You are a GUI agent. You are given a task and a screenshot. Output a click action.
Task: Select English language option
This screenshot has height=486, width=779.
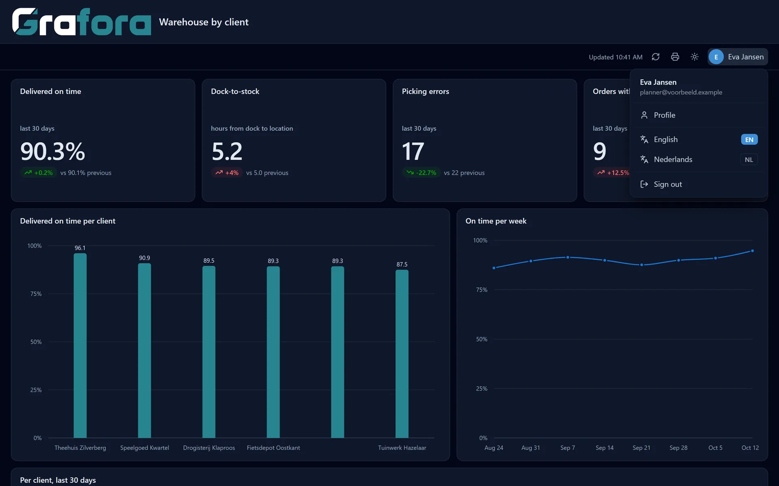pos(699,139)
